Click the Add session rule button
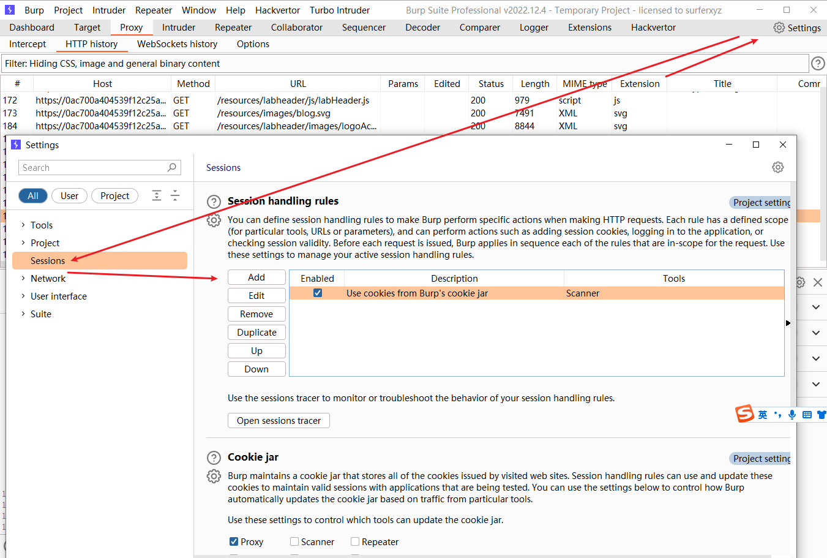This screenshot has width=827, height=558. 256,277
